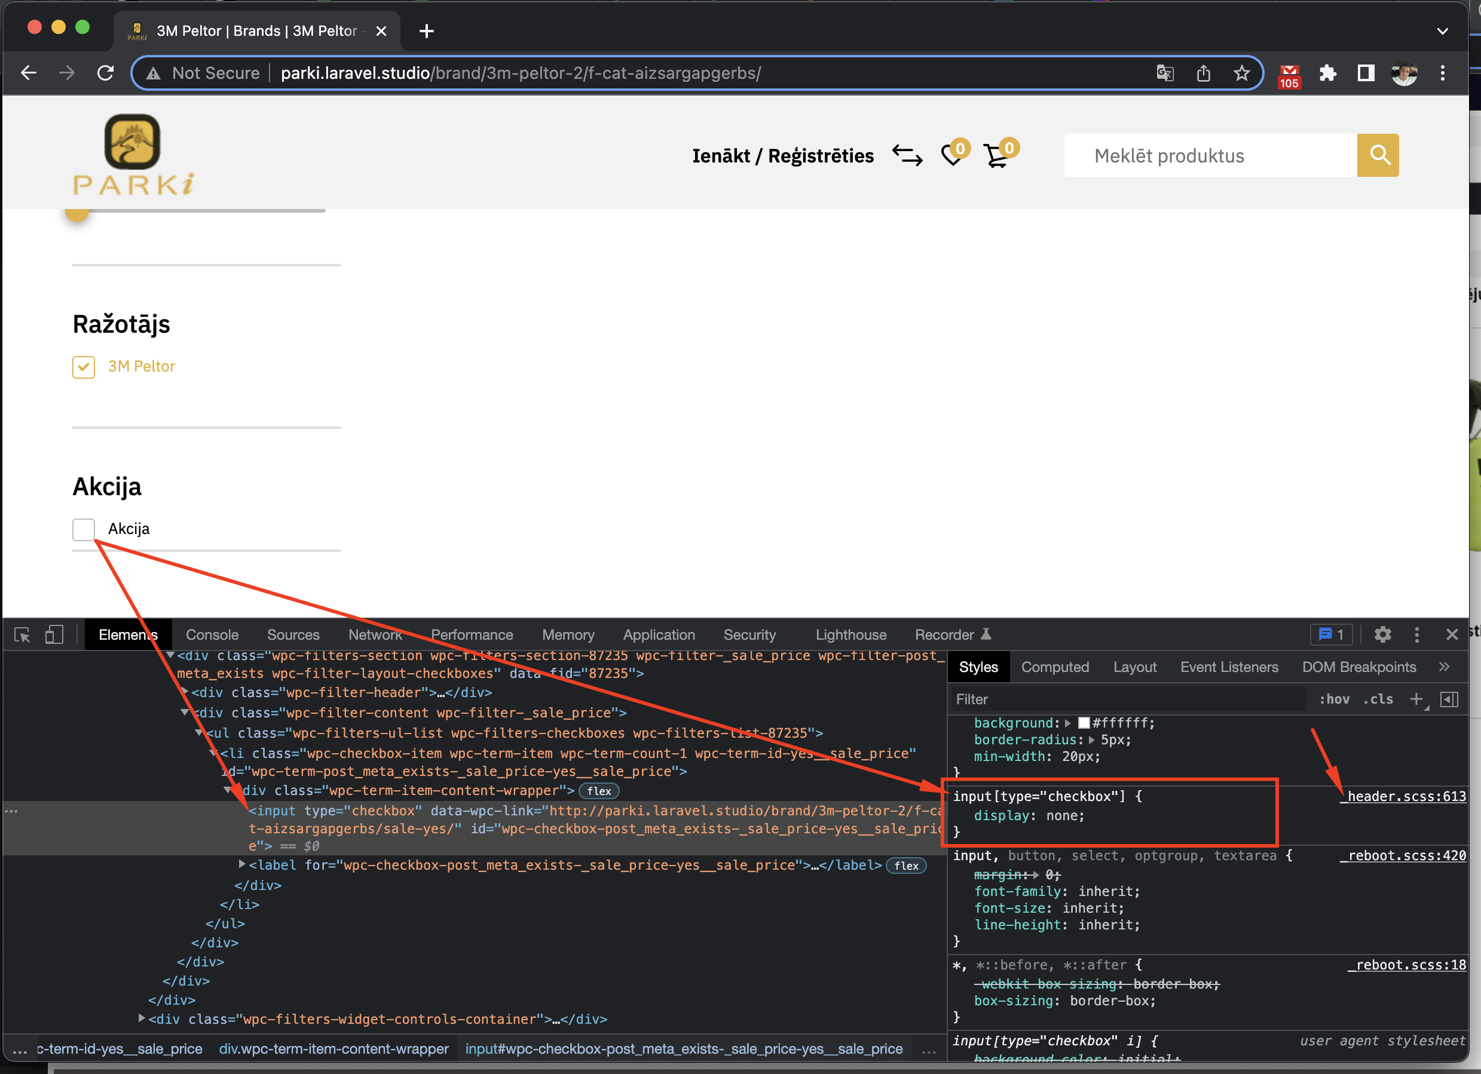Click Ienākt / Reģistrēties link
Viewport: 1481px width, 1074px height.
[782, 156]
